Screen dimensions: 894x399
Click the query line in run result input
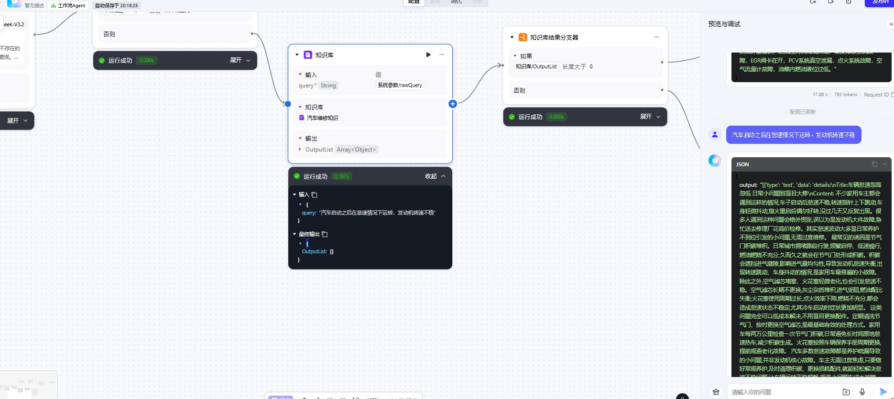(x=369, y=213)
